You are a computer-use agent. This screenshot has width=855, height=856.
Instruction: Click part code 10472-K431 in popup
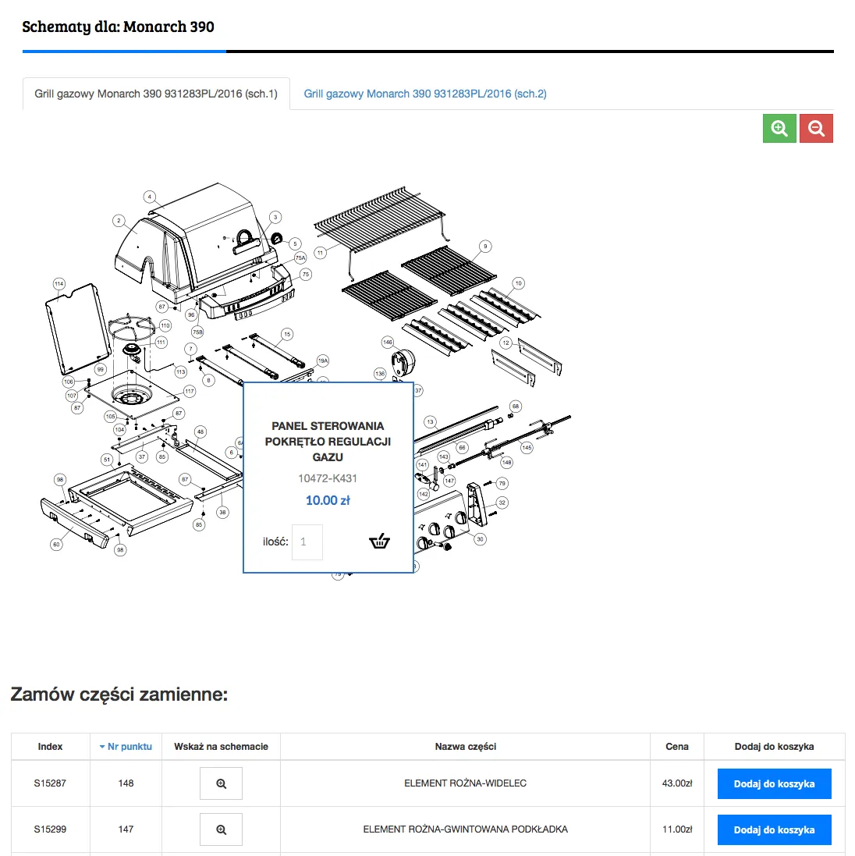click(328, 478)
